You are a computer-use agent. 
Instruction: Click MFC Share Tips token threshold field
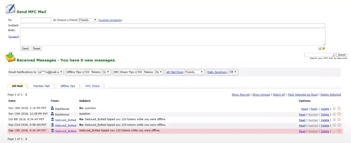(x=140, y=72)
